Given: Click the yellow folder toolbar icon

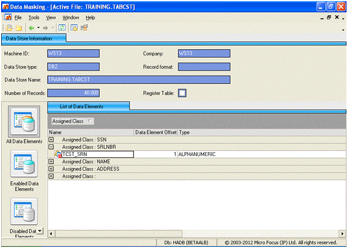Looking at the screenshot, I should pos(18,27).
